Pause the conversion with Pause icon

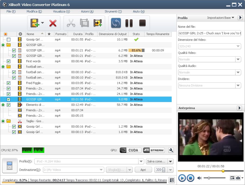(129, 23)
